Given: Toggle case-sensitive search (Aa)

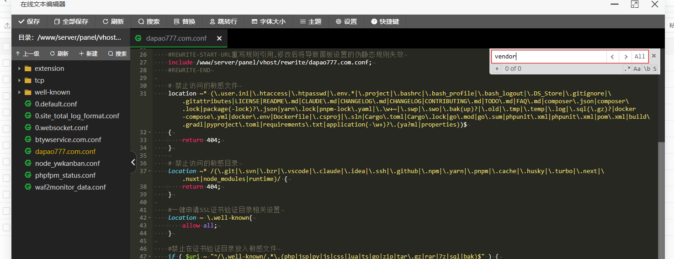Looking at the screenshot, I should pyautogui.click(x=637, y=69).
